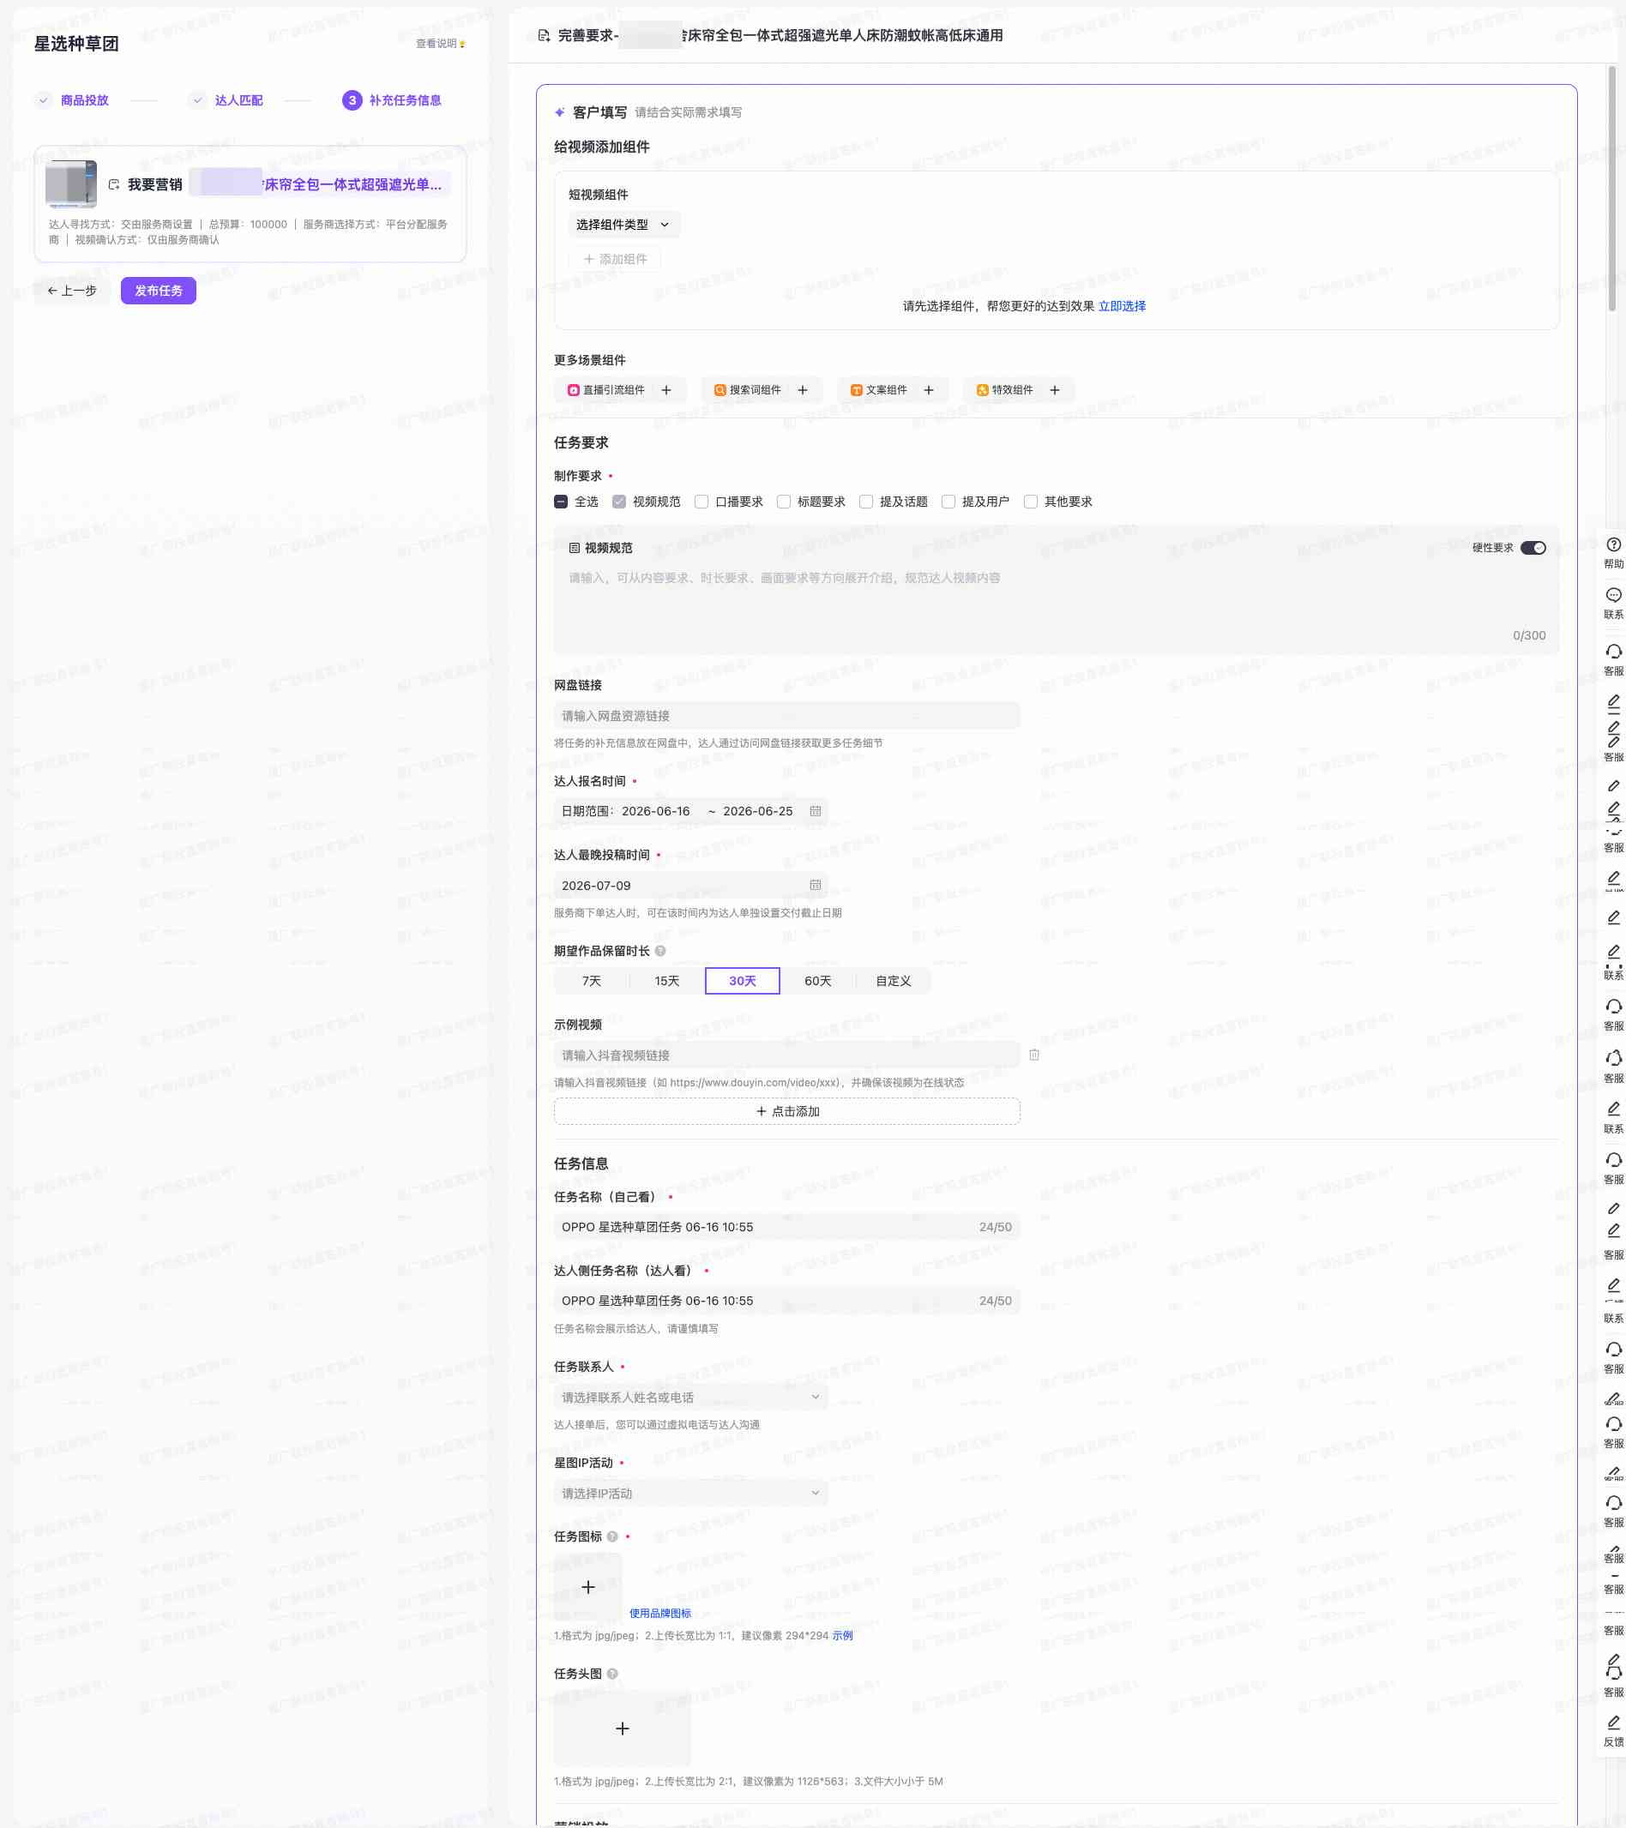
Task: Select 自定义 retention duration
Action: (894, 981)
